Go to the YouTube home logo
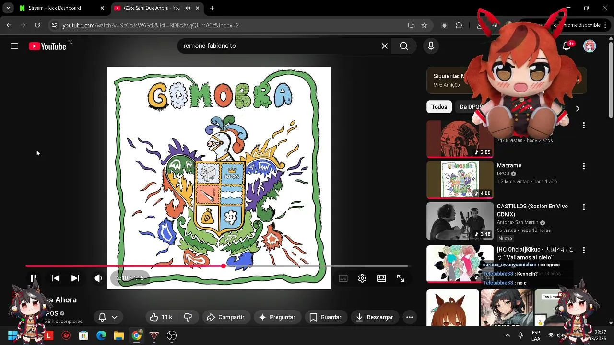The height and width of the screenshot is (345, 614). (x=47, y=46)
